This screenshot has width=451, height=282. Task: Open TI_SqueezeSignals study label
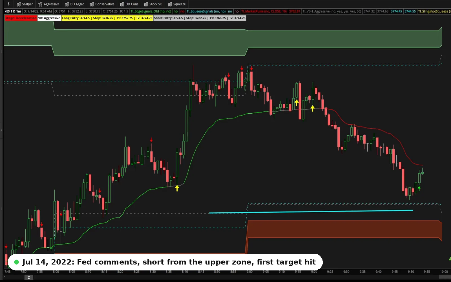pyautogui.click(x=206, y=11)
